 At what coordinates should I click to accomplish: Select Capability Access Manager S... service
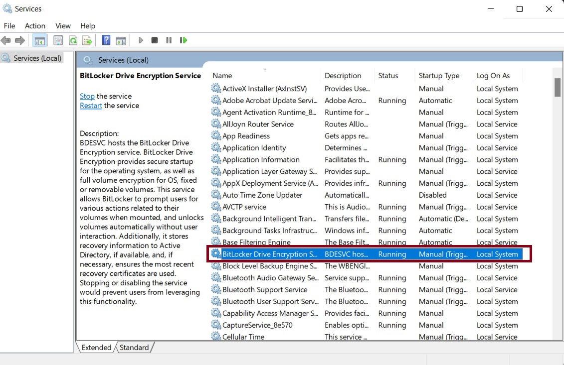[366, 313]
